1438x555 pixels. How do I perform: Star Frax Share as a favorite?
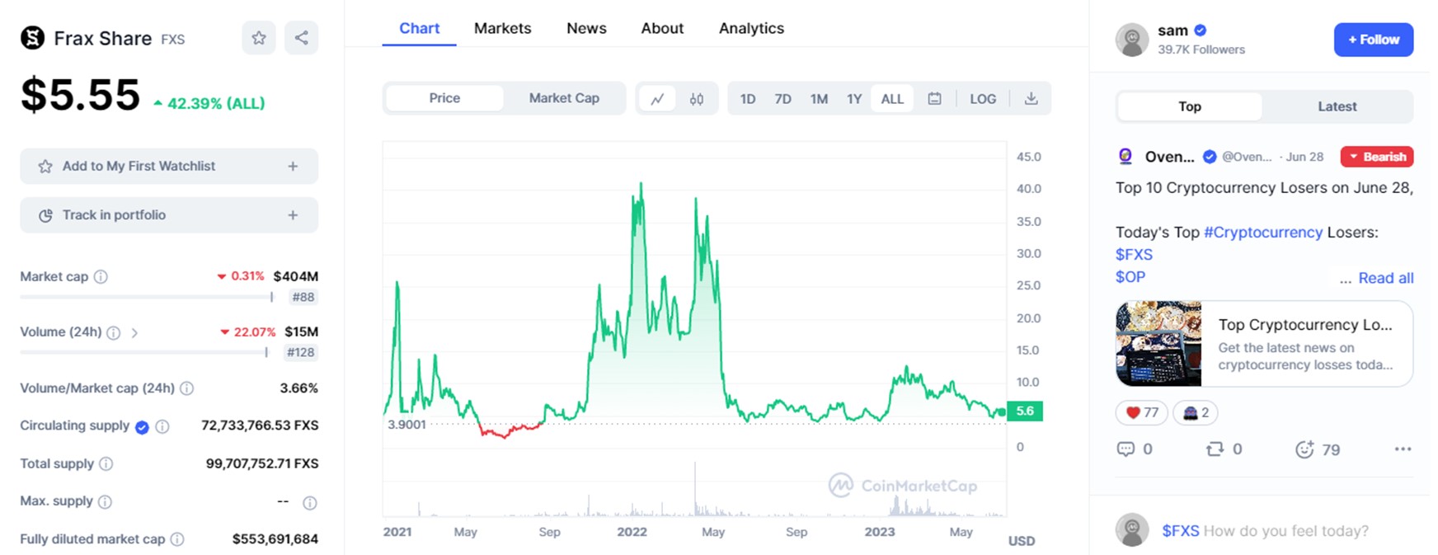click(259, 38)
